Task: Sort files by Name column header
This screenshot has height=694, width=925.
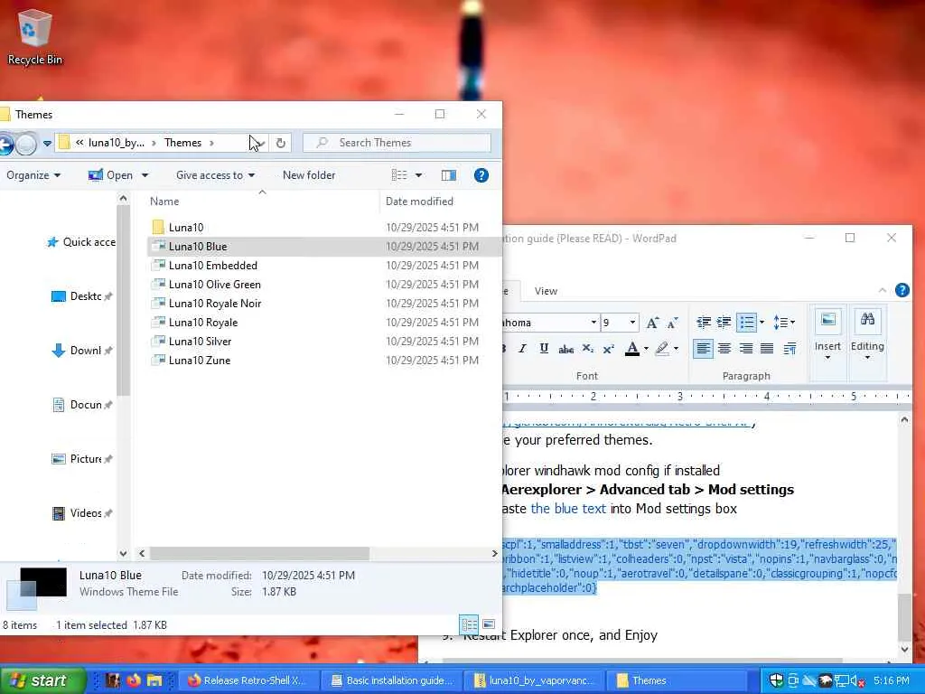Action: point(164,202)
